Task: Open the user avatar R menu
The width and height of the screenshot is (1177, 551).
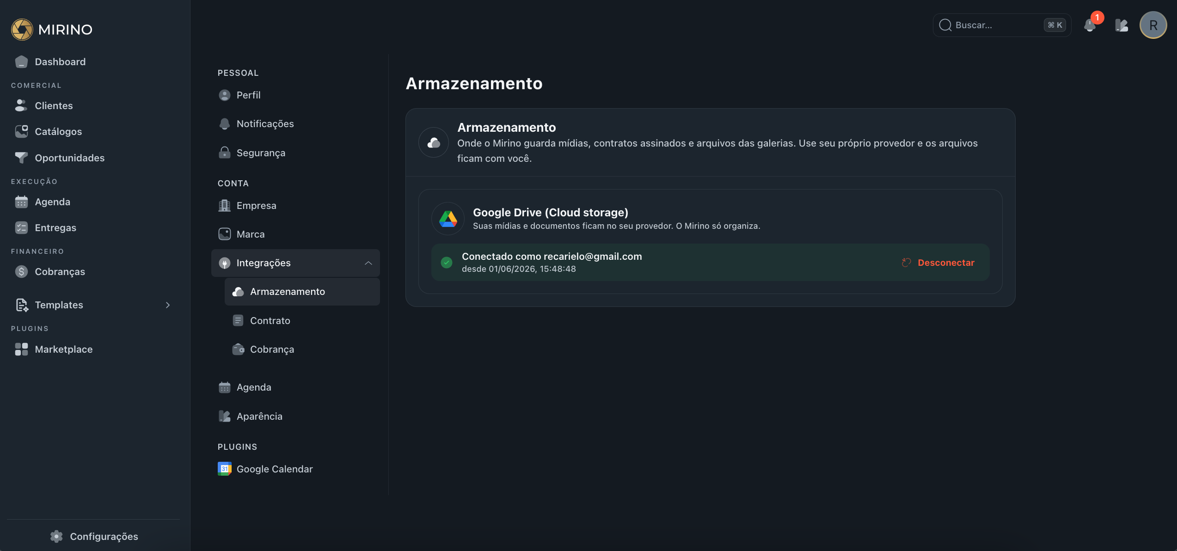Action: click(x=1153, y=25)
